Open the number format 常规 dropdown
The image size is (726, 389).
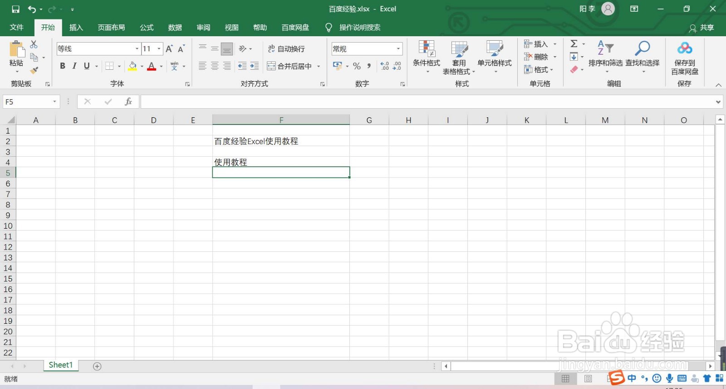(398, 48)
